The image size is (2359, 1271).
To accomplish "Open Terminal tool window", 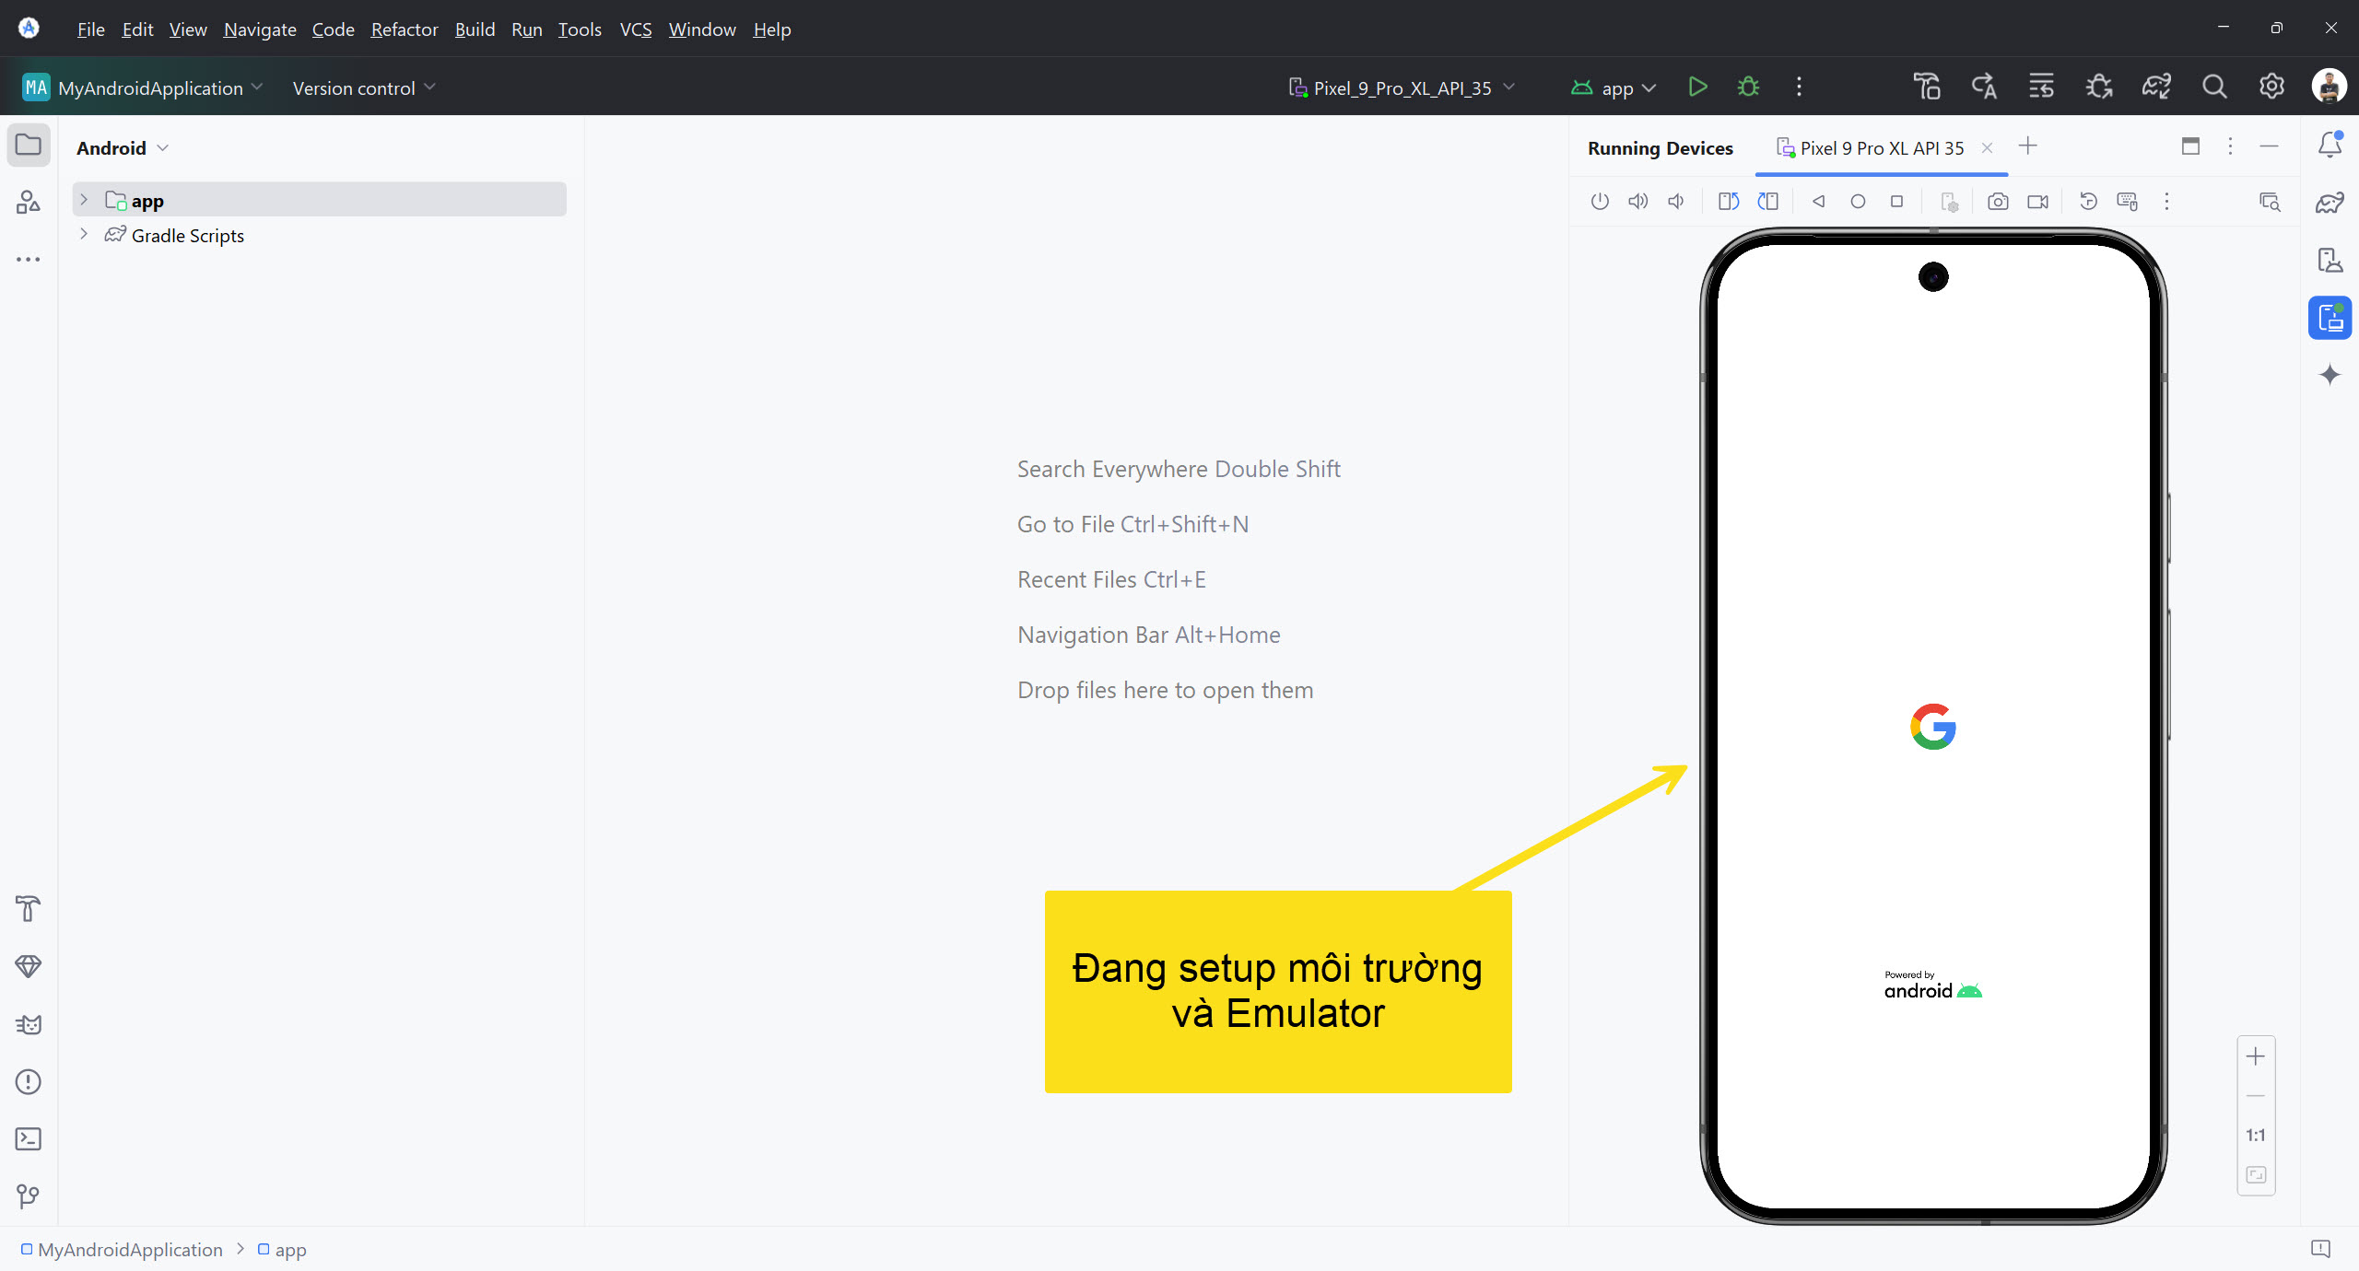I will (x=29, y=1139).
